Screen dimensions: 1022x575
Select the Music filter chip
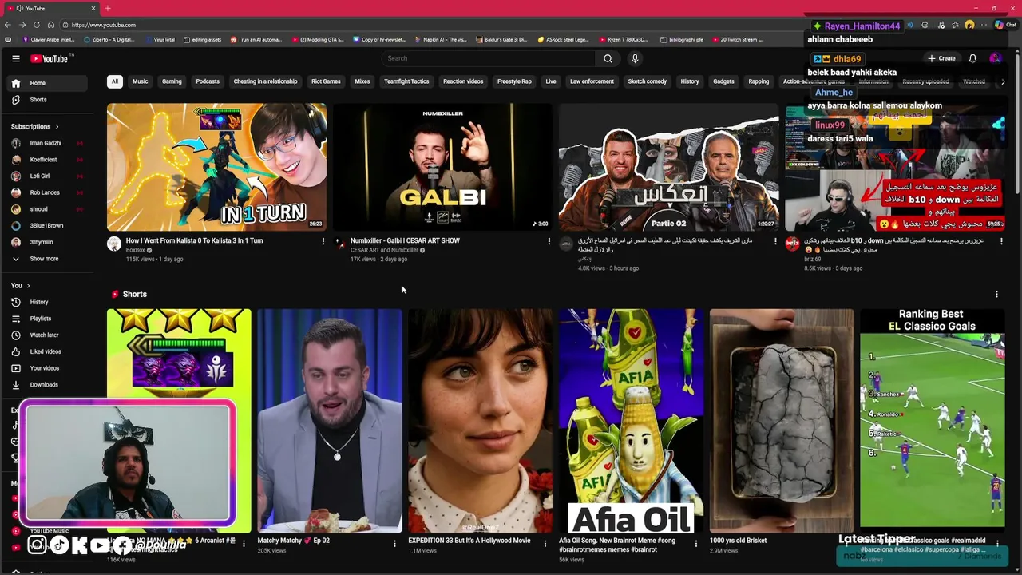click(x=140, y=81)
